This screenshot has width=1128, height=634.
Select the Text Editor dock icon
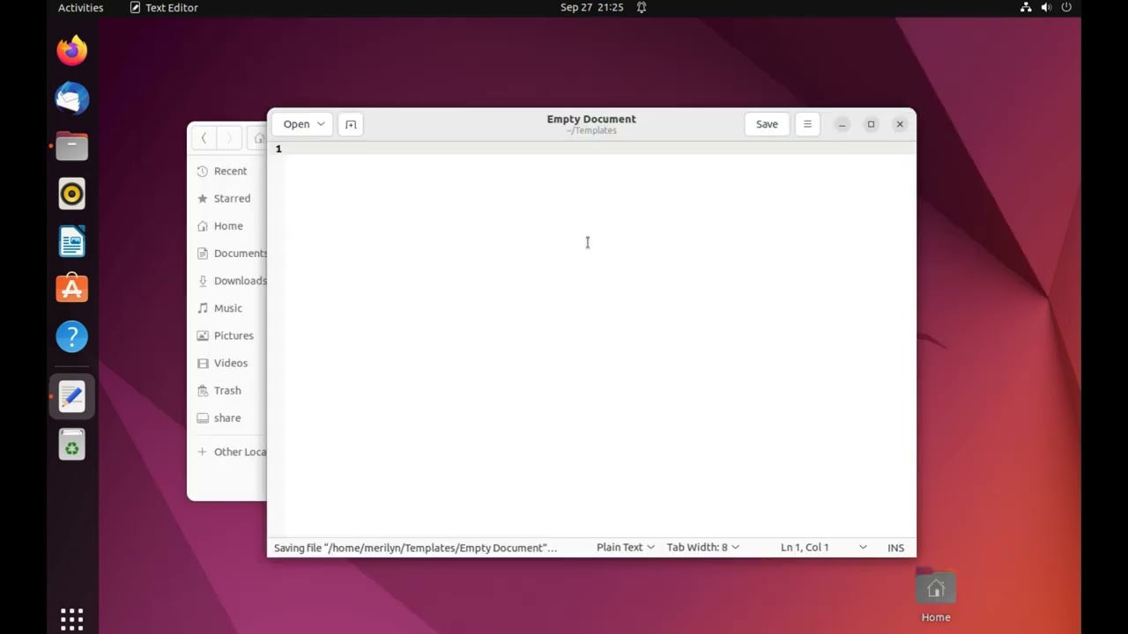[72, 396]
